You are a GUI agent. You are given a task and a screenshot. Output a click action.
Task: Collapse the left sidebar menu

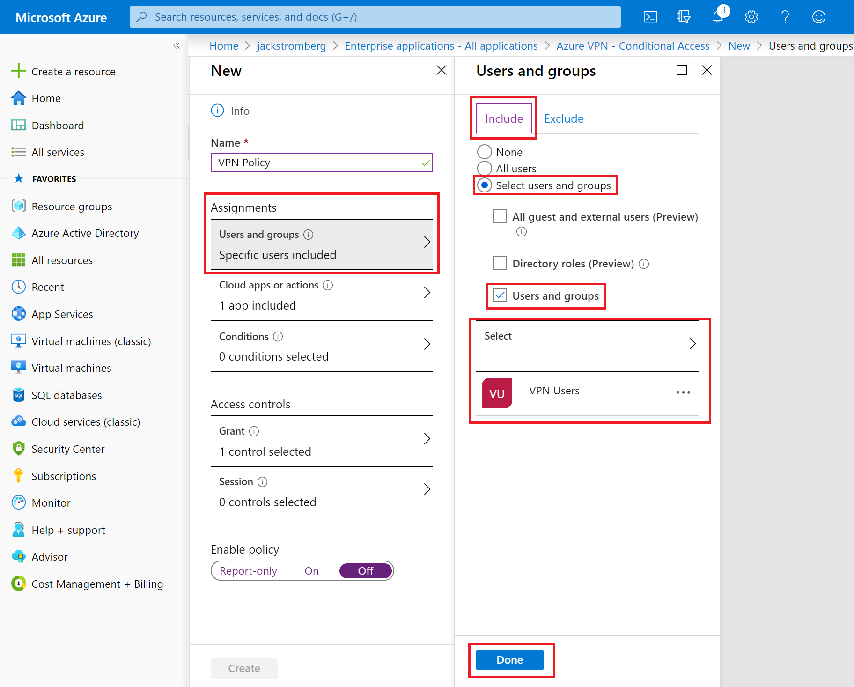coord(177,45)
